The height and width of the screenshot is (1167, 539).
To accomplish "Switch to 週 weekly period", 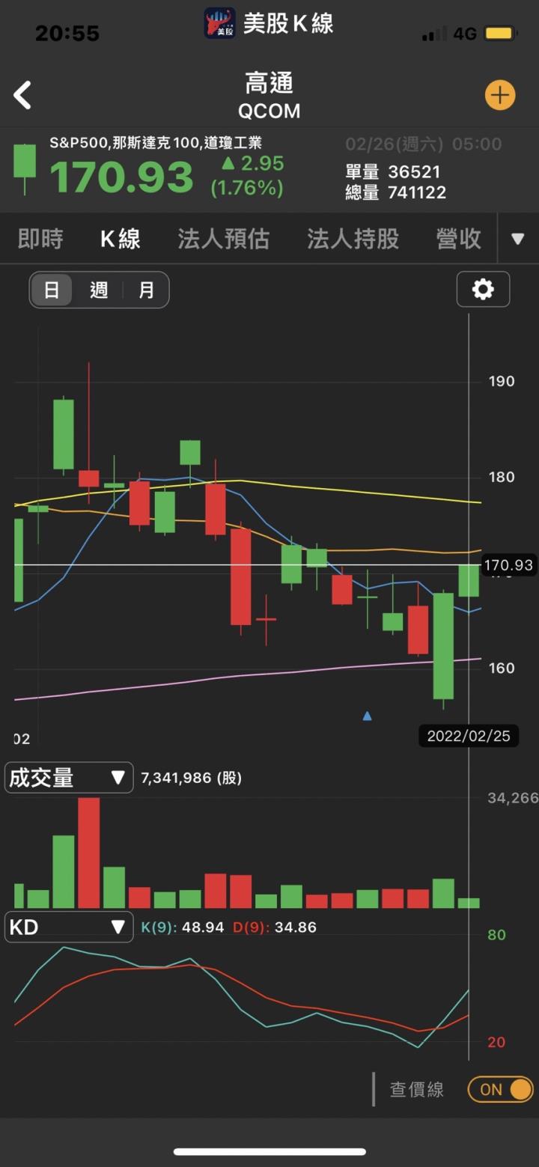I will click(99, 290).
